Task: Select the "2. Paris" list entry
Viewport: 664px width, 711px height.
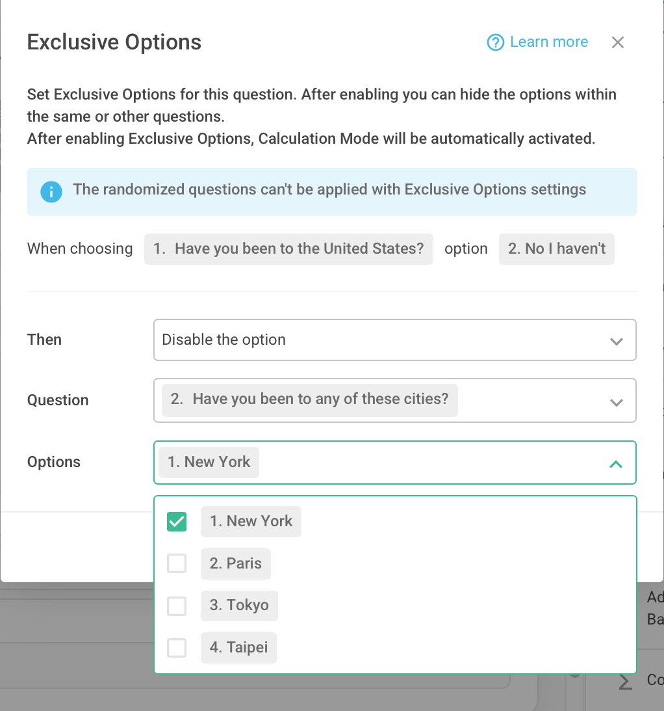Action: [235, 563]
